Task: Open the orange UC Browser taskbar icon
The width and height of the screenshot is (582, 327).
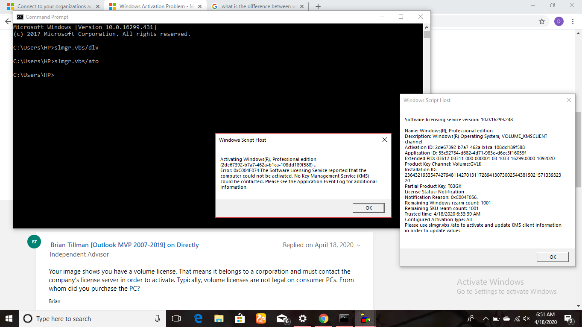Action: point(260,318)
